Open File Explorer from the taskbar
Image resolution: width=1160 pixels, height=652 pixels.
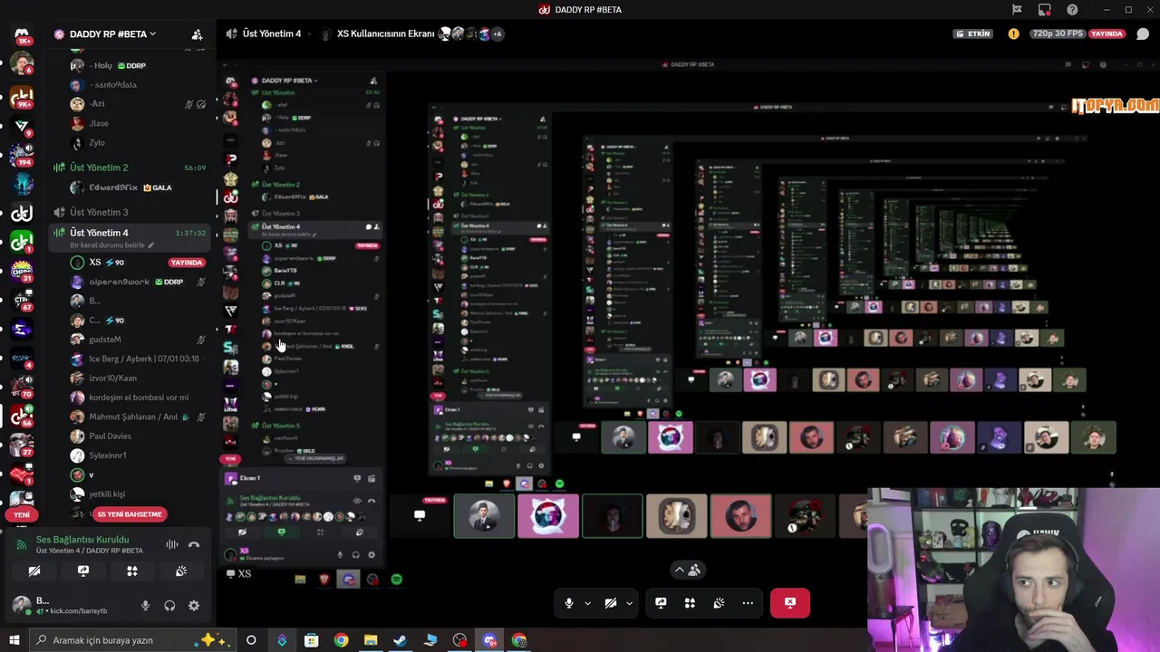371,640
